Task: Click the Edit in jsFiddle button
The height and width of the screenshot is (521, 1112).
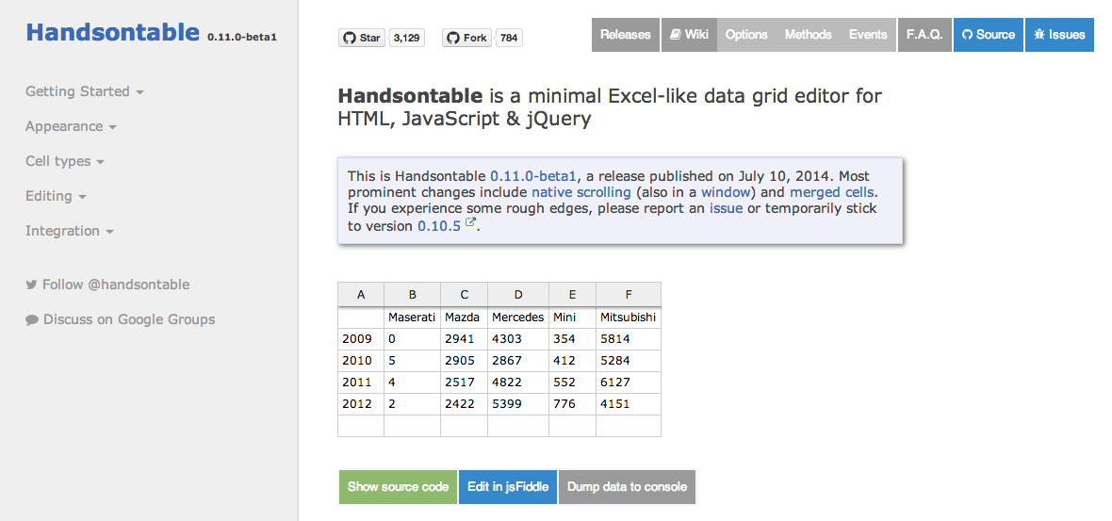Action: pos(508,487)
